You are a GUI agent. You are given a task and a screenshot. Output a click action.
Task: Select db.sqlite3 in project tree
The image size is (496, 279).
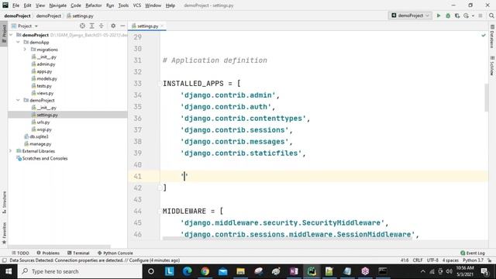point(39,136)
